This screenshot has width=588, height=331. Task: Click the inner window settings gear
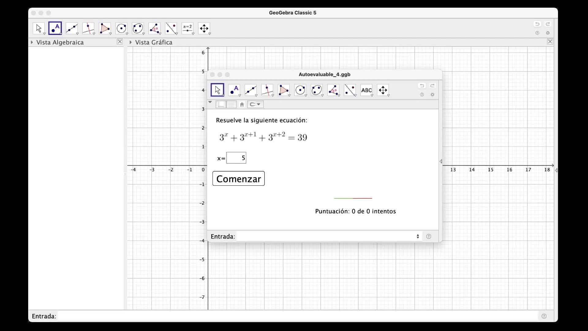432,95
